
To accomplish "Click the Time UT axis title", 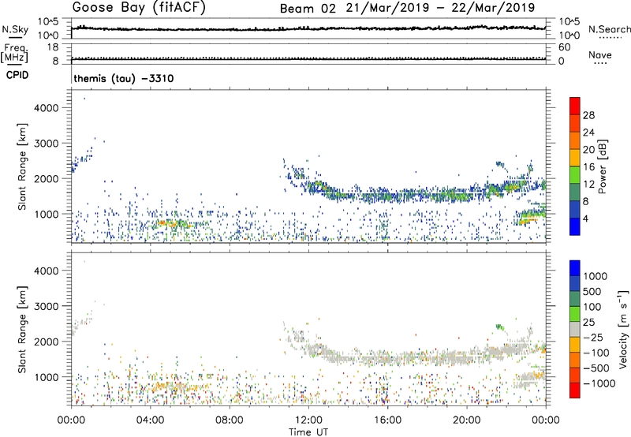I will tap(308, 432).
